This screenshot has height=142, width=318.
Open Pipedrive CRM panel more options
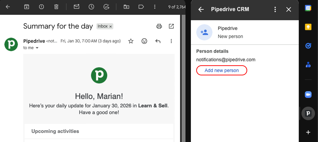(x=276, y=9)
